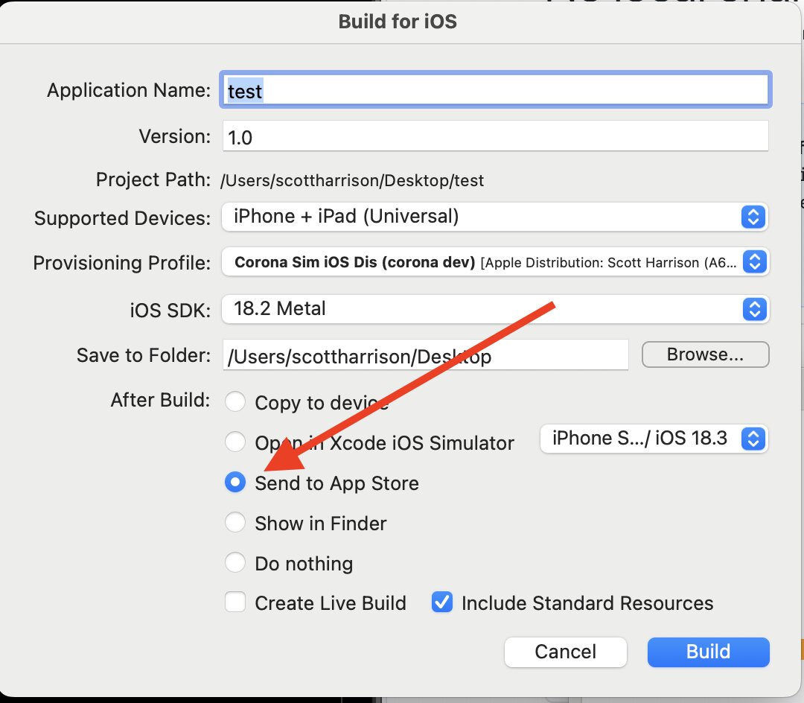Image resolution: width=804 pixels, height=703 pixels.
Task: Choose Open in Xcode iOS Simulator option
Action: pos(234,442)
